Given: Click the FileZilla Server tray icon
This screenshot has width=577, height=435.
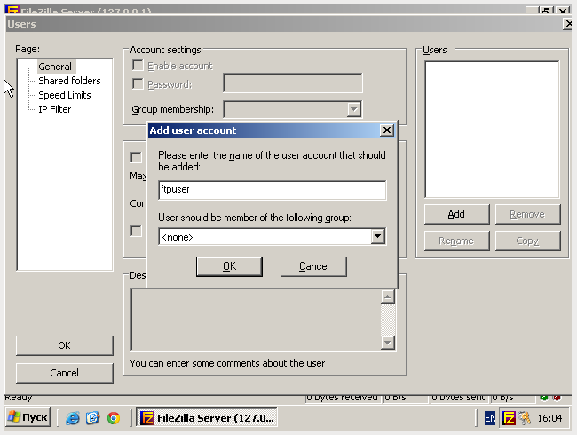Looking at the screenshot, I should 509,418.
